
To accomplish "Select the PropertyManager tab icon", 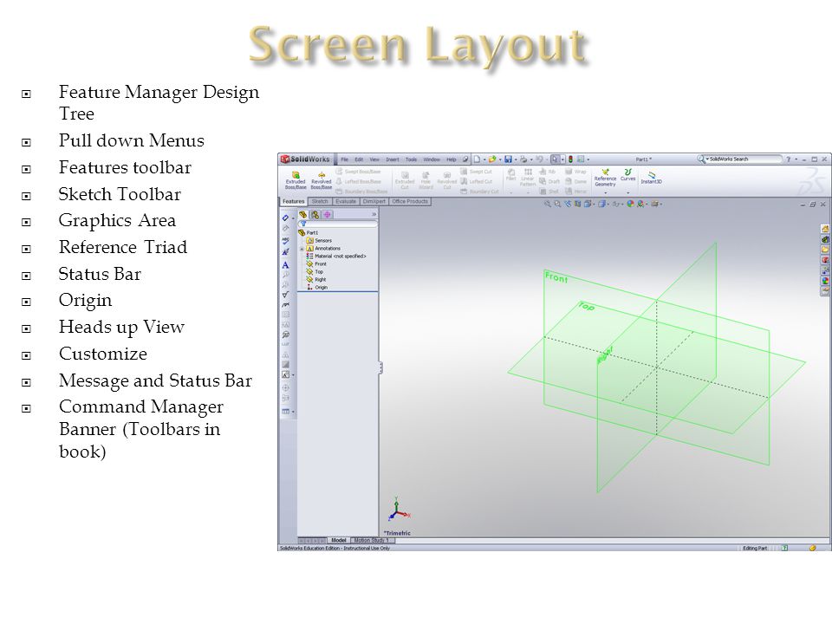I will pos(315,214).
